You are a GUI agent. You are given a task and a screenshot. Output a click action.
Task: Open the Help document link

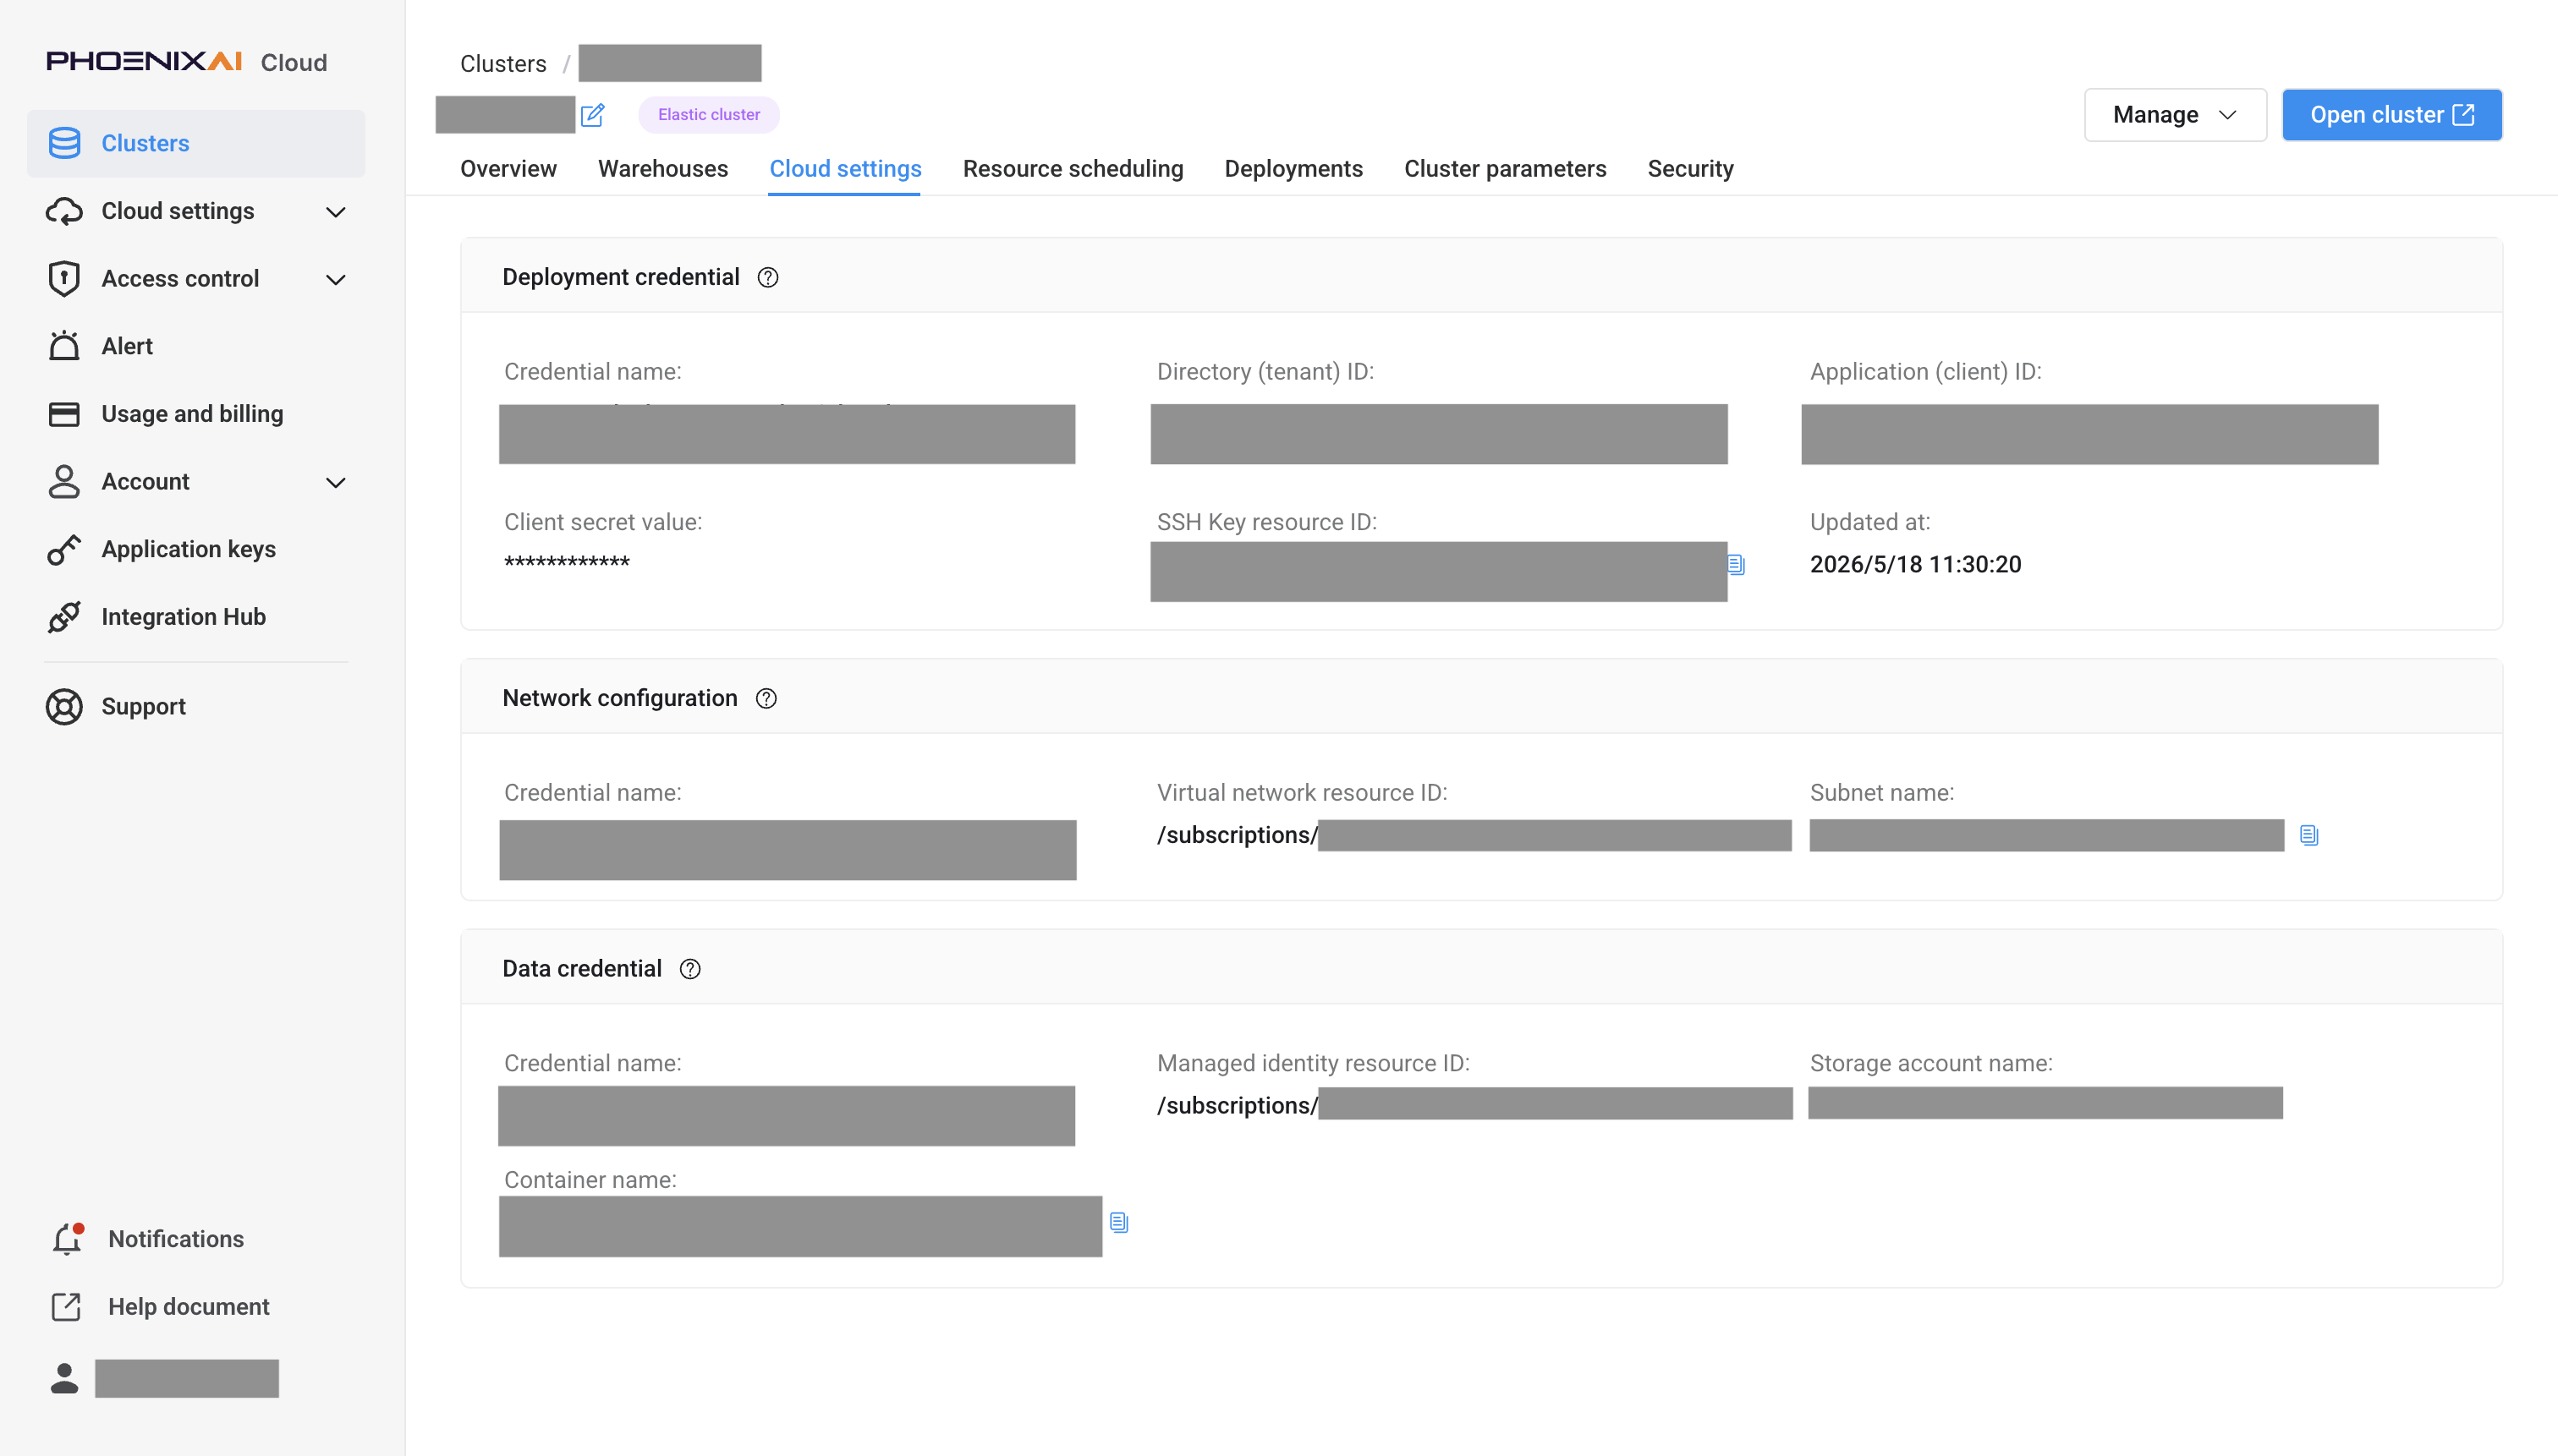pyautogui.click(x=189, y=1306)
